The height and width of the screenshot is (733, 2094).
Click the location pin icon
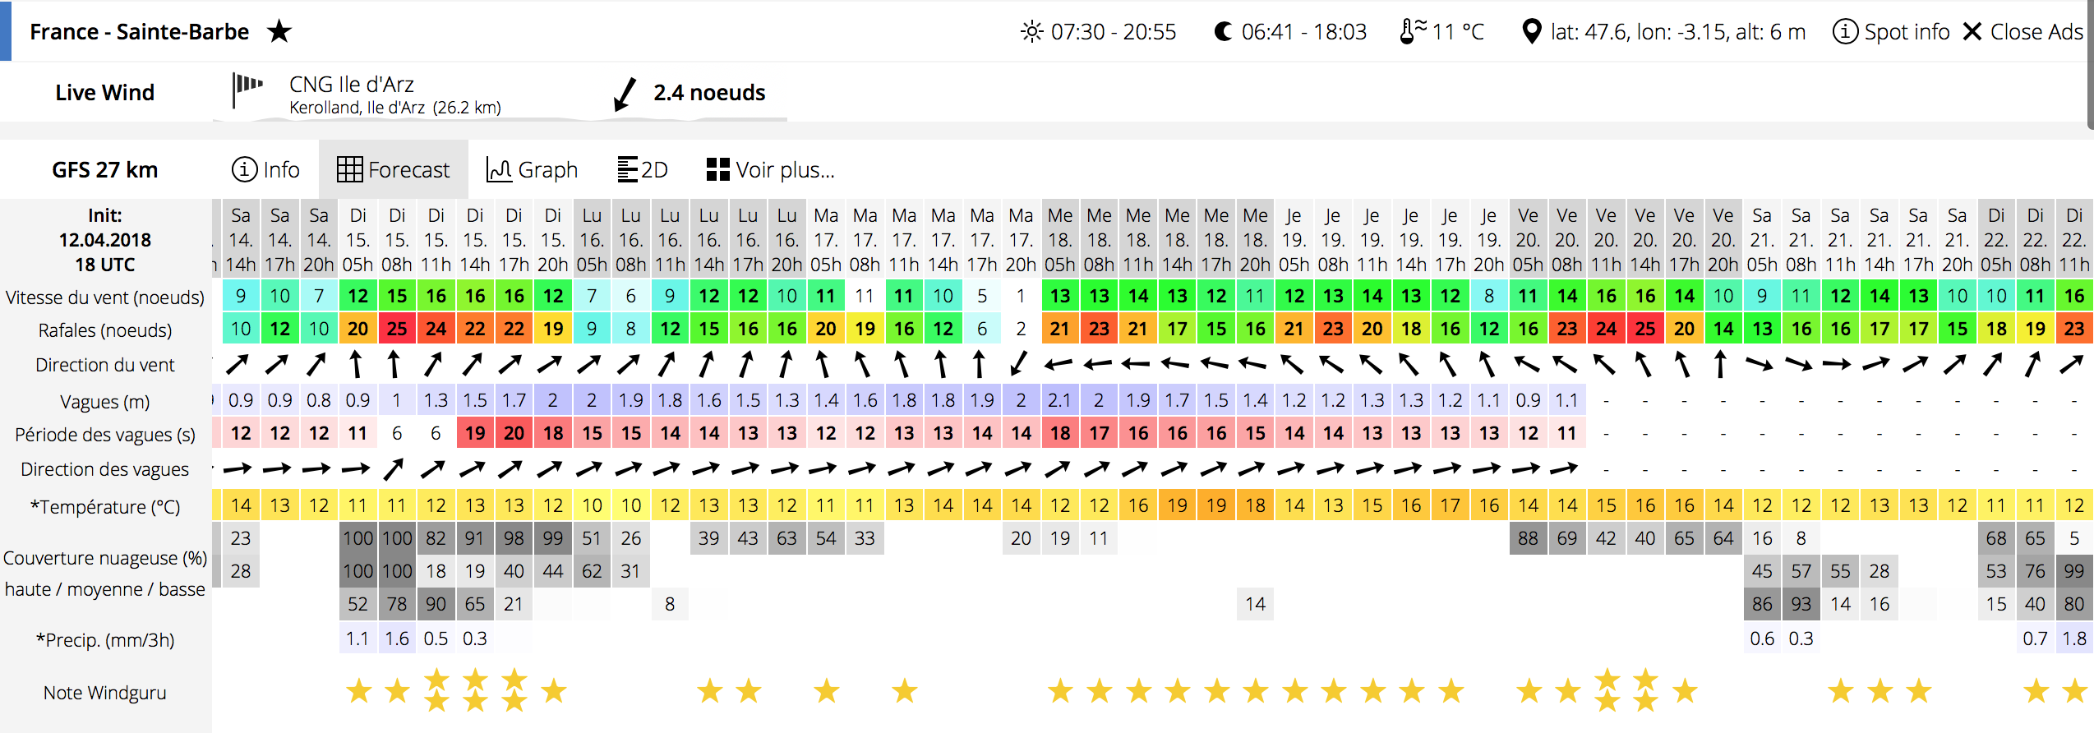pos(1531,31)
